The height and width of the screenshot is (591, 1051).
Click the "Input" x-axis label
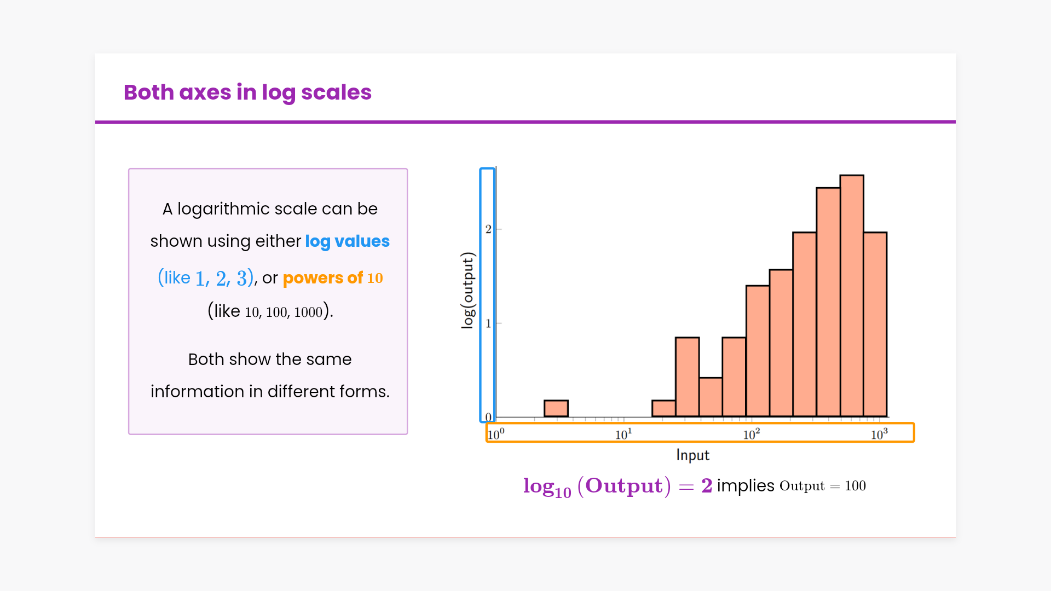coord(692,455)
